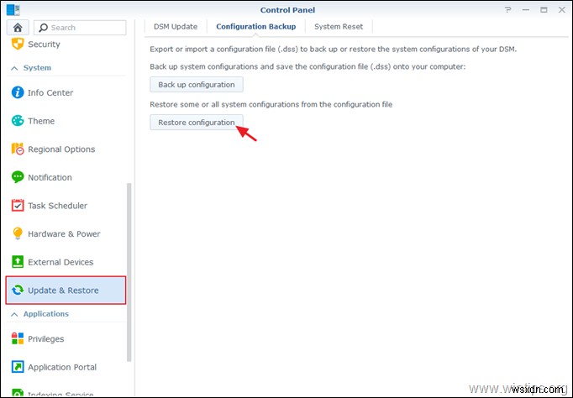This screenshot has width=573, height=398.
Task: Click the Hardware & Power bulb icon
Action: [x=18, y=233]
